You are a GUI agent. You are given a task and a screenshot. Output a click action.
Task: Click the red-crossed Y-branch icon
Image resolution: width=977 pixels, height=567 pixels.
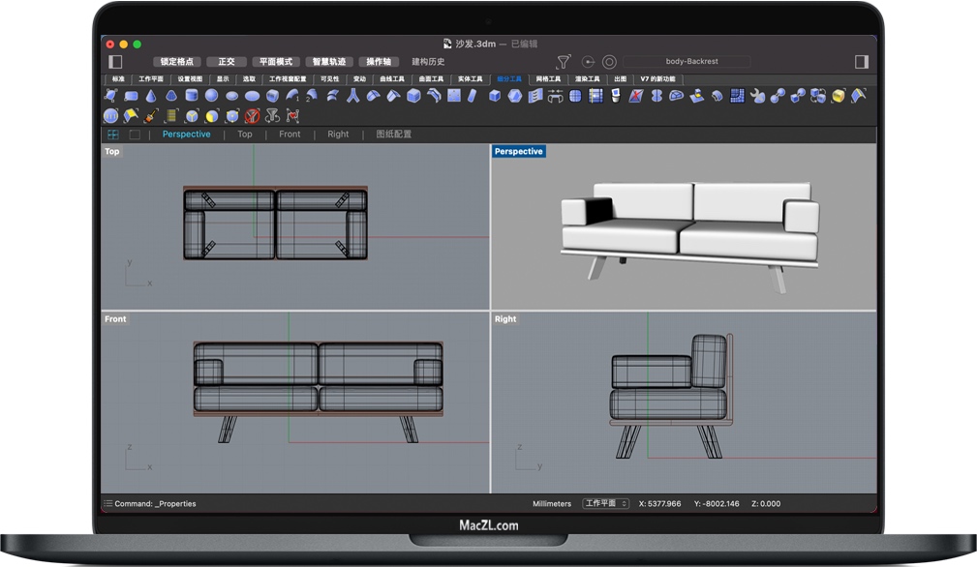pyautogui.click(x=252, y=115)
